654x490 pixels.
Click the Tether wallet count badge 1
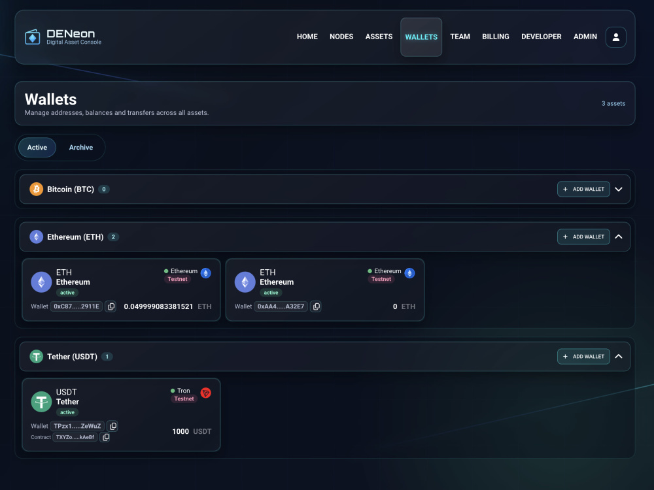[x=107, y=357]
